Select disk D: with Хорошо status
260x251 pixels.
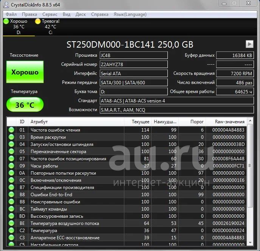point(19,27)
